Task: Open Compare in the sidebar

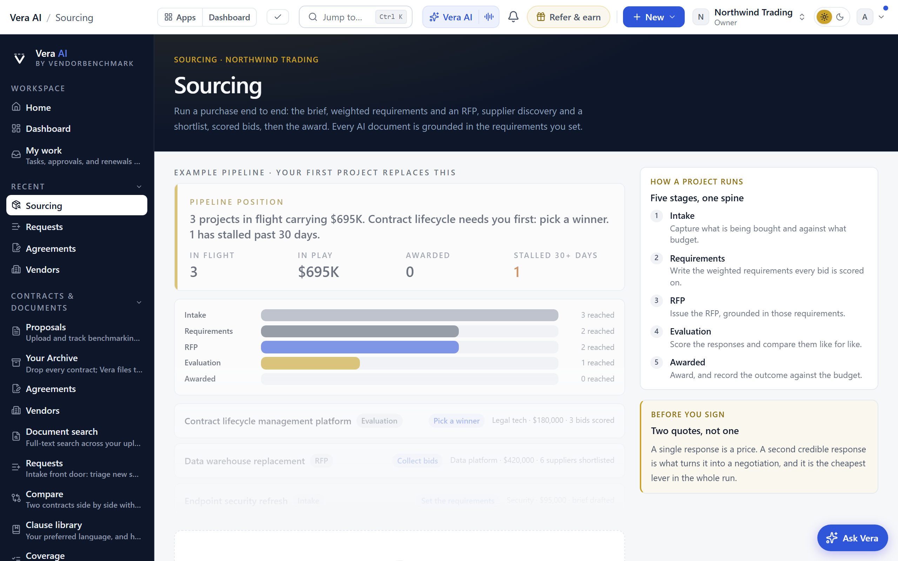Action: tap(77, 499)
